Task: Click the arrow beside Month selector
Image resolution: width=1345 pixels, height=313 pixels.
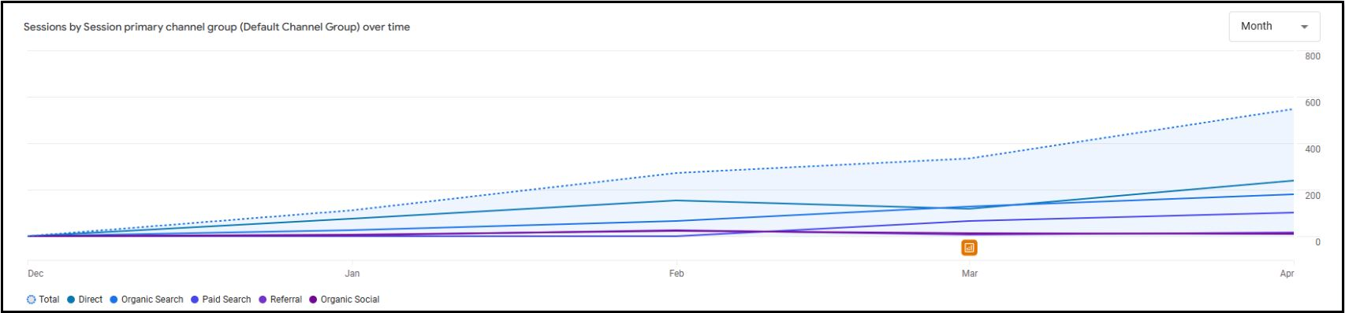Action: (1304, 27)
